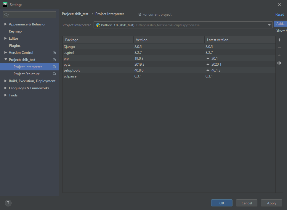287x210 pixels.
Task: Click the upgrade marker beside setuptools 46.1.3
Action: point(208,70)
